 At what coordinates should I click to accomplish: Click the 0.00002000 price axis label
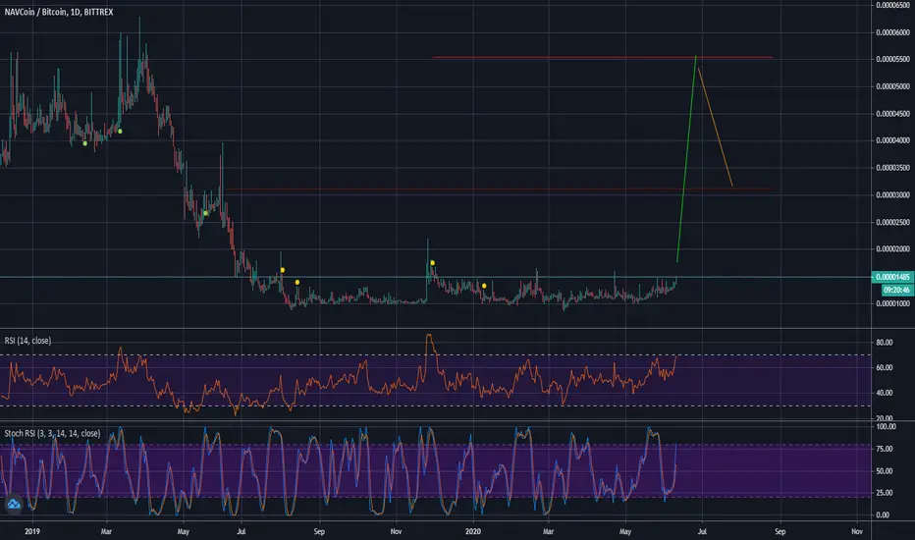point(892,248)
